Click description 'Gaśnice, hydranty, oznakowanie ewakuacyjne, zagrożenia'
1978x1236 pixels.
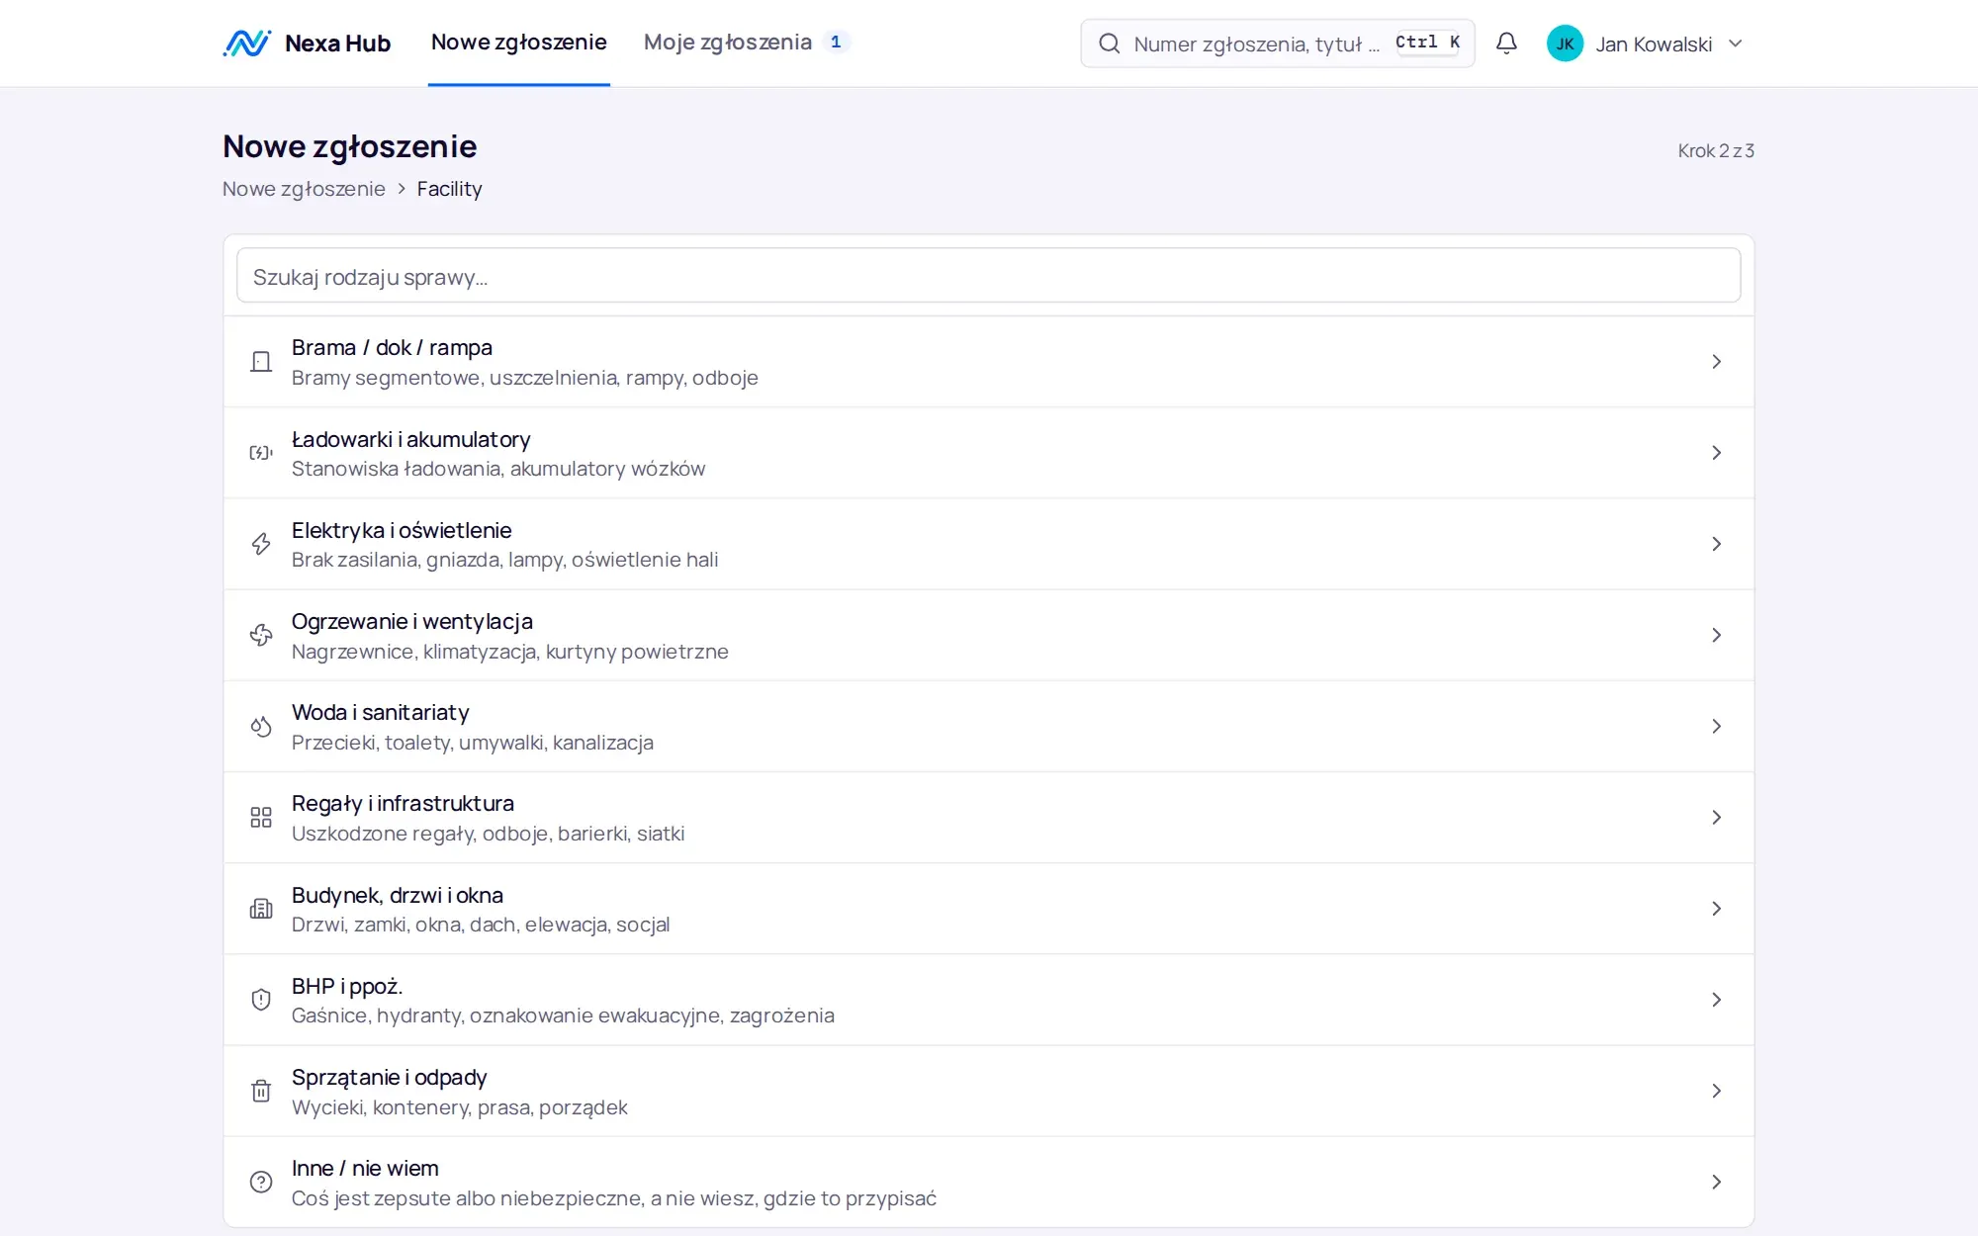(563, 1015)
